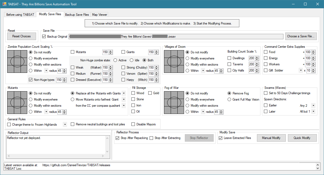
Task: Click the GitHub TABSAT releases URL
Action: pos(76,165)
